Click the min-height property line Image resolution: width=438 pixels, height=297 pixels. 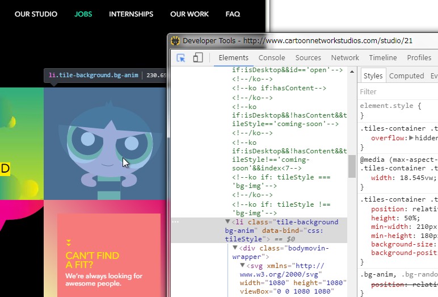pos(405,236)
